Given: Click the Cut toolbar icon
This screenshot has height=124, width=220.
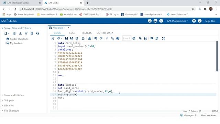Looking at the screenshot, I should [x=107, y=38].
